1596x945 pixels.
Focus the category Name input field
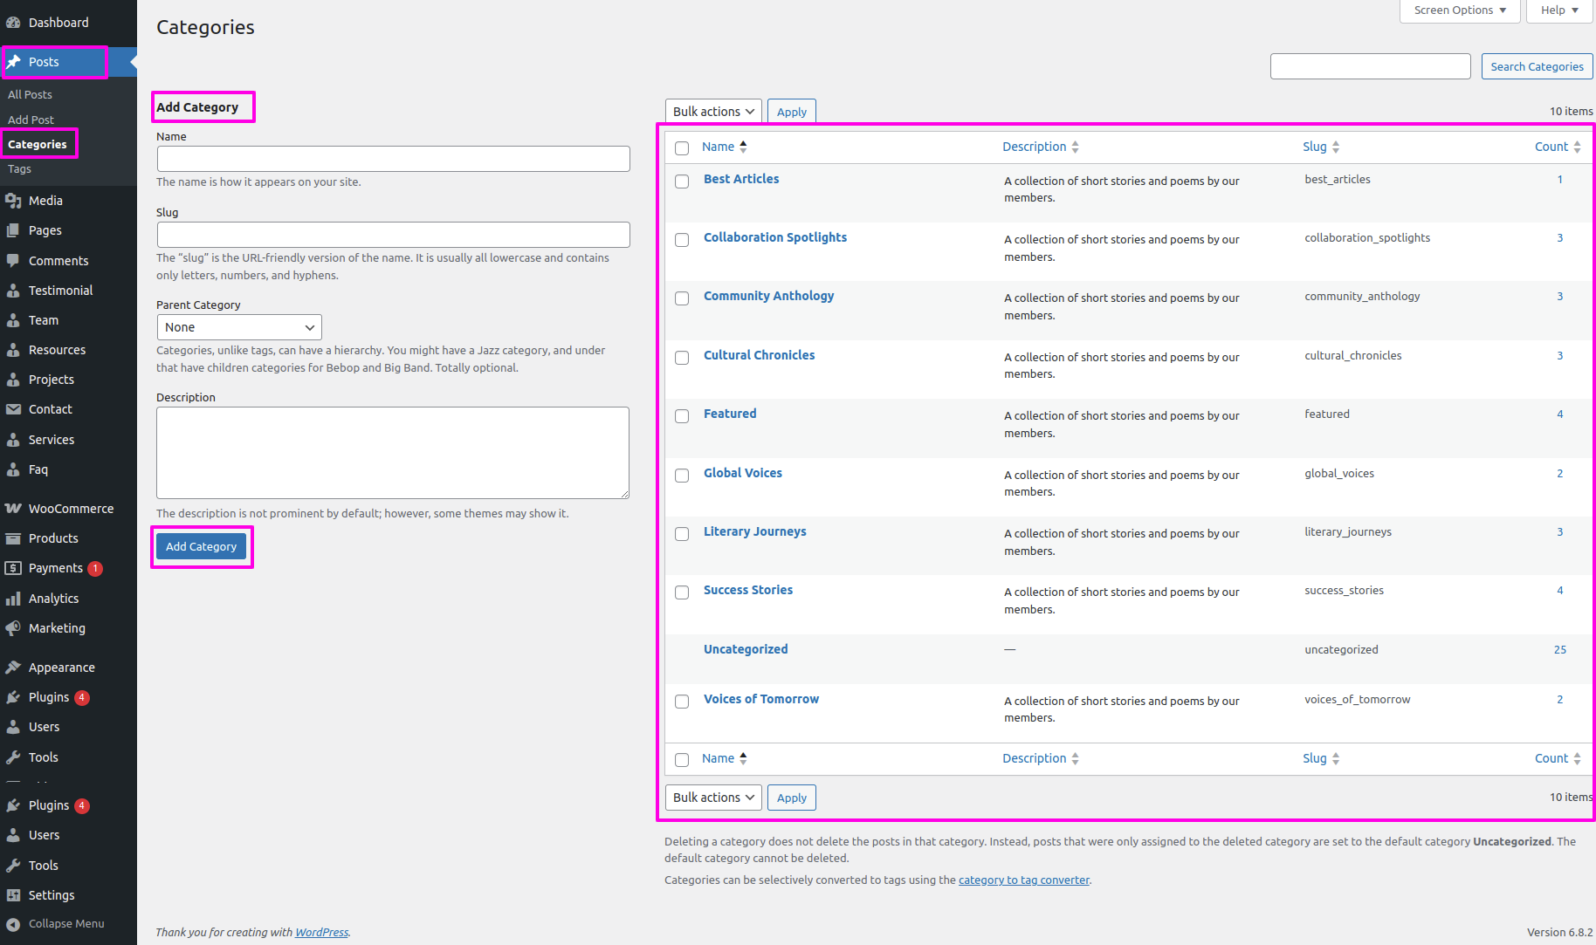[393, 159]
